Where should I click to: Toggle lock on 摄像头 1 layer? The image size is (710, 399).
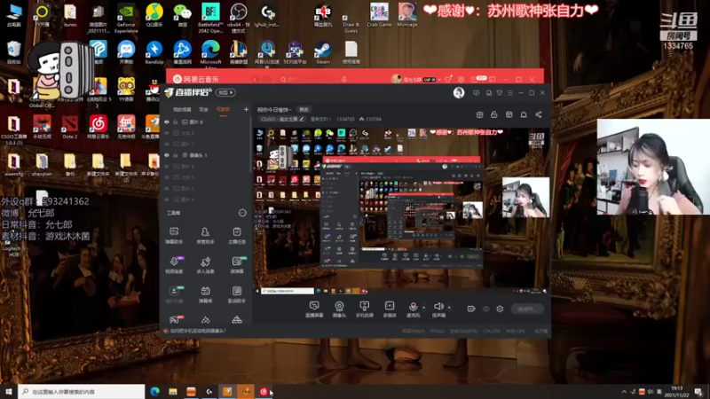click(175, 155)
